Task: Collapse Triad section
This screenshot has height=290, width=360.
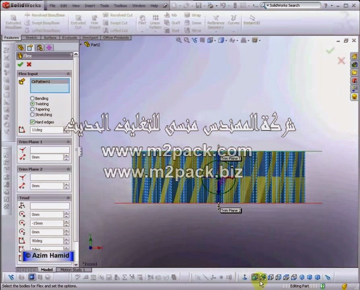Action: (x=68, y=198)
